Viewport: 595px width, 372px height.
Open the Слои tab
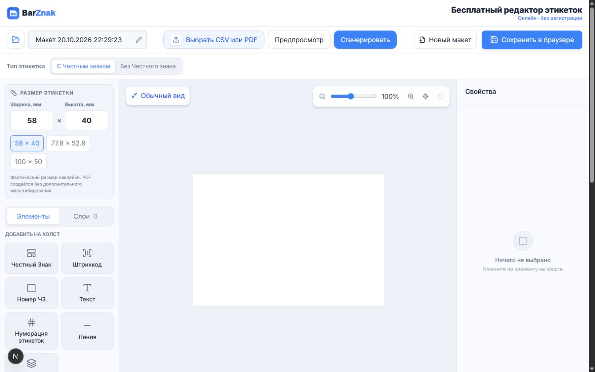pyautogui.click(x=86, y=216)
